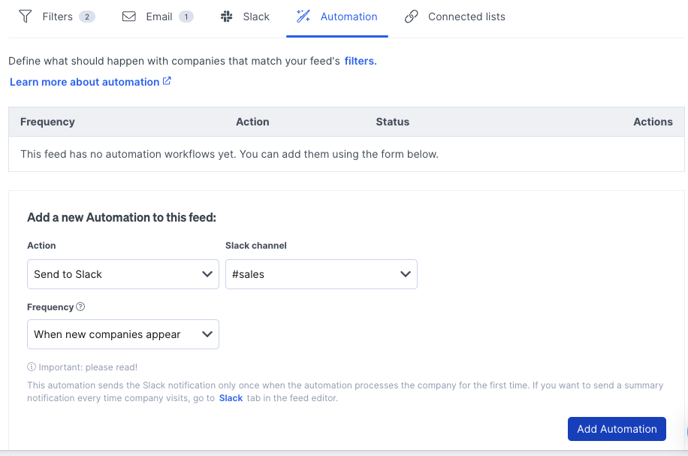
Task: Click the Slack logo icon
Action: 226,16
